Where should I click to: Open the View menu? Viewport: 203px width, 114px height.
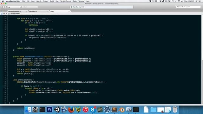pyautogui.click(x=33, y=1)
